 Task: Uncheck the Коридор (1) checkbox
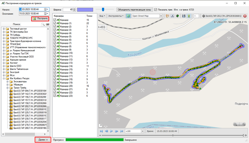tap(55, 23)
